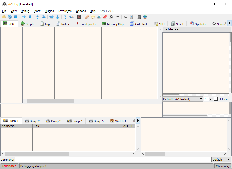Viewport: 232px width, 169px height.
Task: Click the Open file folder icon
Action: tap(4, 17)
